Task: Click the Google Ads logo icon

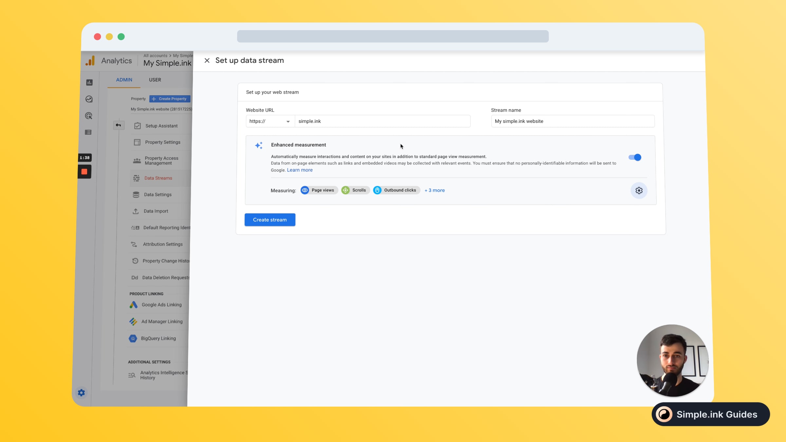Action: pyautogui.click(x=133, y=305)
